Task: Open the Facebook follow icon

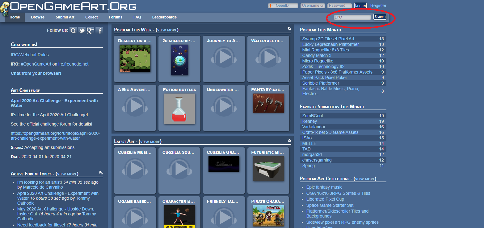Action: coord(99,30)
